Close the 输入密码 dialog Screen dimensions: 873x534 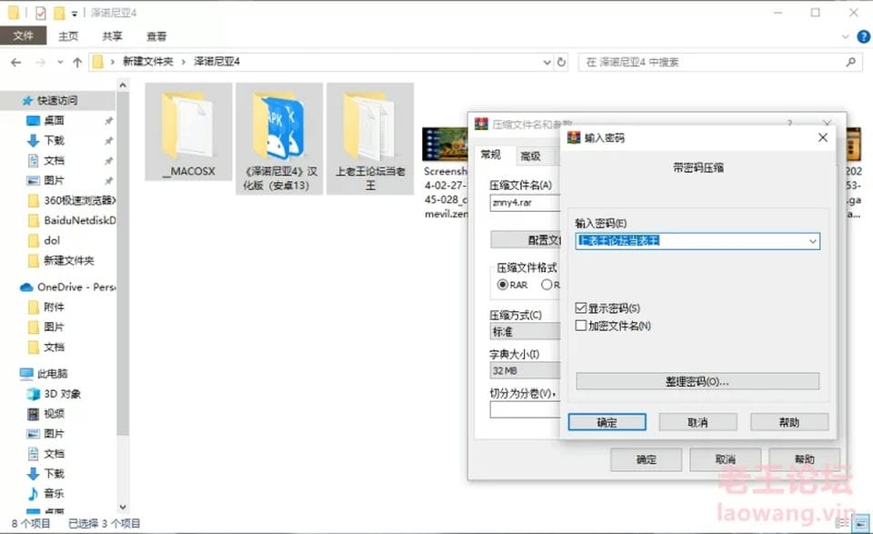tap(823, 137)
